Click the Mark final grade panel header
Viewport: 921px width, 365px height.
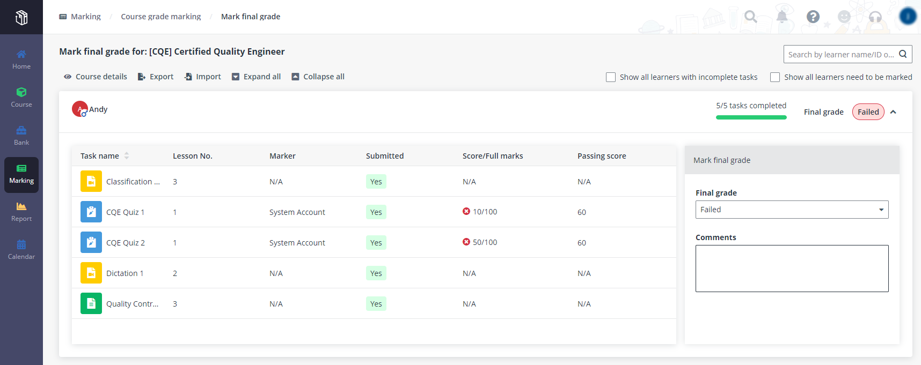point(792,160)
